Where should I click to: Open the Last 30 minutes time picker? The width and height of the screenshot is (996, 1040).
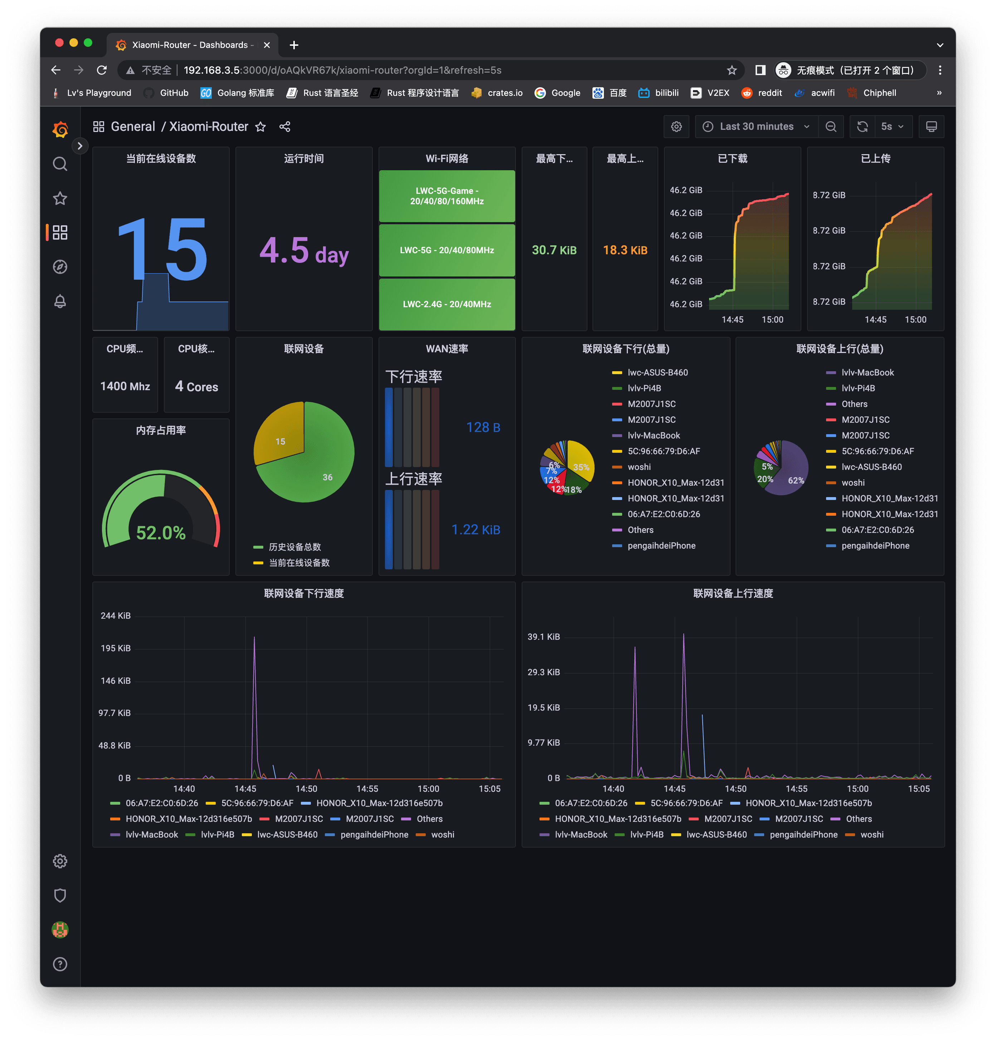click(756, 127)
